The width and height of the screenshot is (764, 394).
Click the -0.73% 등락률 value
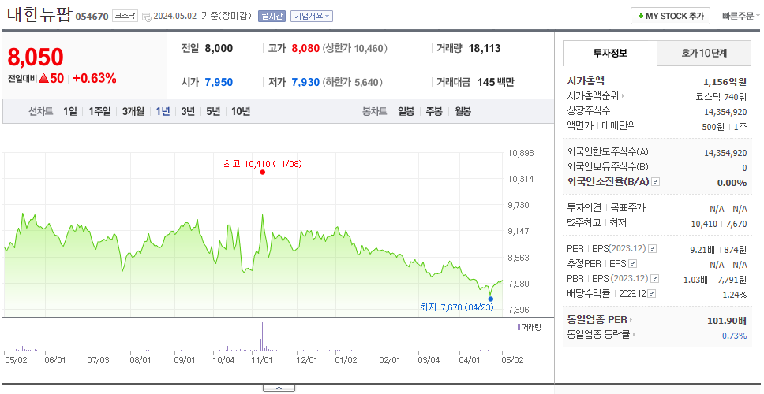click(732, 336)
